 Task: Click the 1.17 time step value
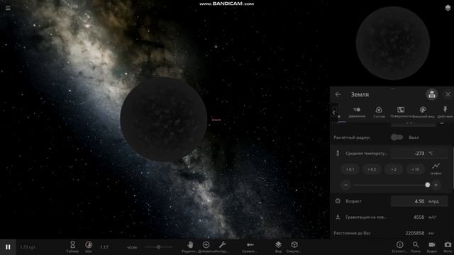coord(104,247)
